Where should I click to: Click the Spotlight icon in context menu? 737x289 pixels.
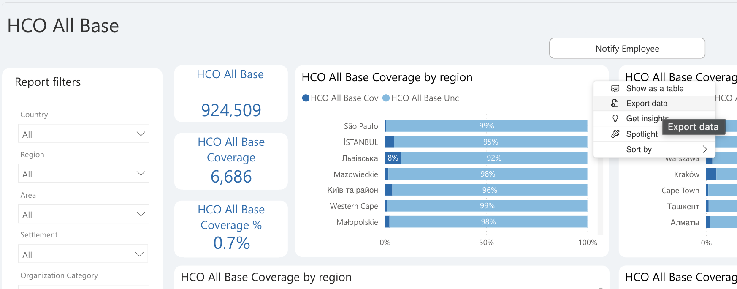click(615, 134)
